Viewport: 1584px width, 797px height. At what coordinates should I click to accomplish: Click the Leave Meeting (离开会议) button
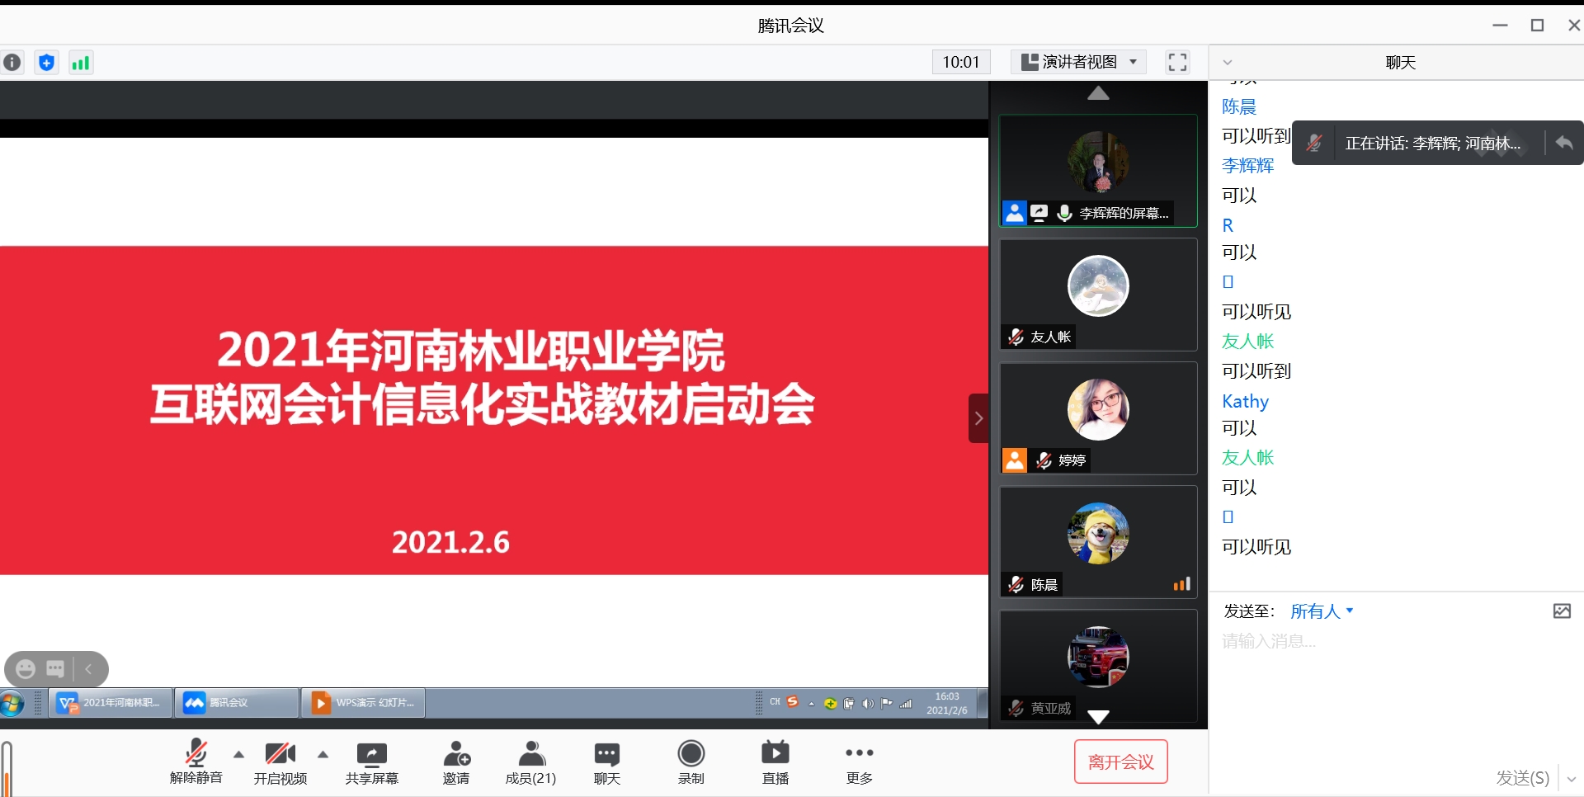click(1120, 762)
